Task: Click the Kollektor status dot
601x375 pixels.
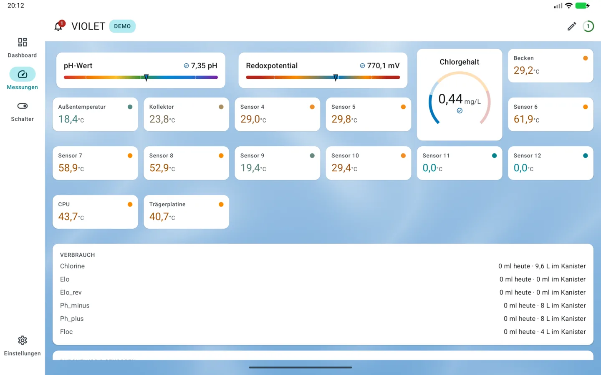Action: [221, 107]
